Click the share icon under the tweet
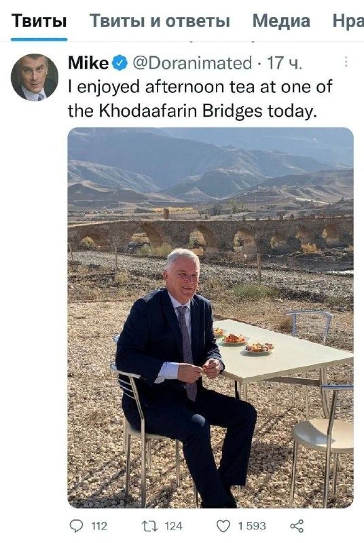Screen dimensions: 364x543 click(297, 526)
